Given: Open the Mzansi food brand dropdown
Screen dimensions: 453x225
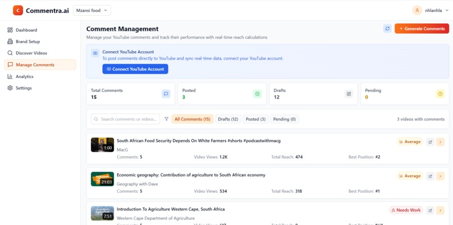Looking at the screenshot, I should pos(92,11).
